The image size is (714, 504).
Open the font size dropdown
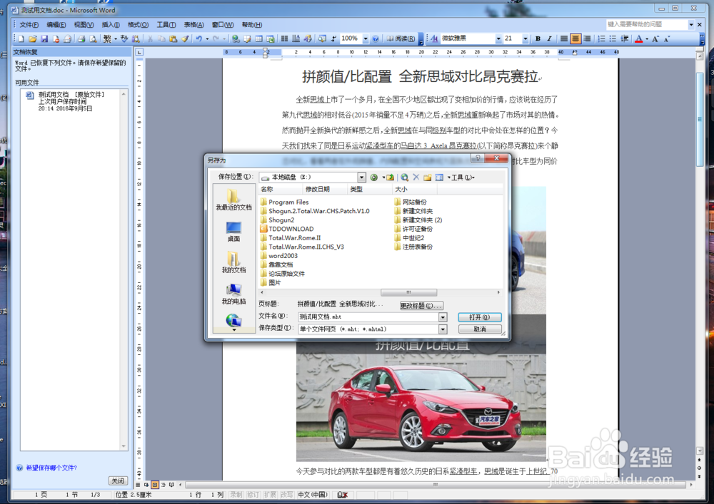525,39
